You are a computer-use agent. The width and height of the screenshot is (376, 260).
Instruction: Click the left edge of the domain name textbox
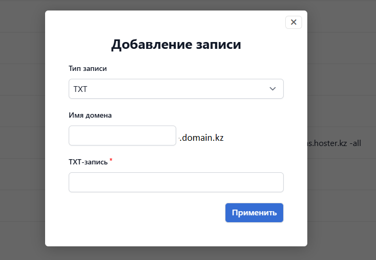[x=72, y=136]
